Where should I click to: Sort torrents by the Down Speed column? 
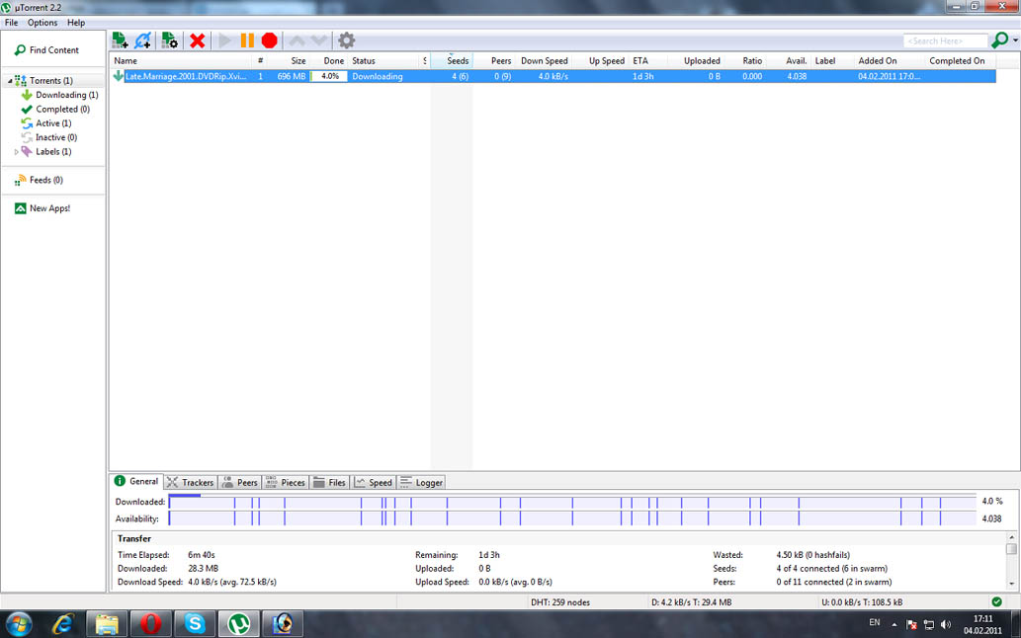coord(544,61)
